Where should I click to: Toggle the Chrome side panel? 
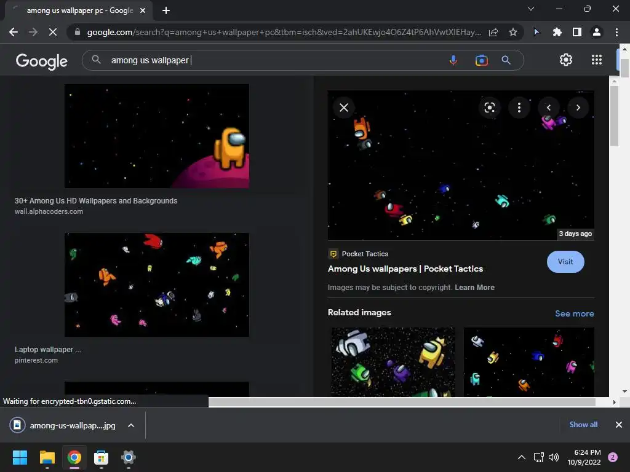[577, 32]
